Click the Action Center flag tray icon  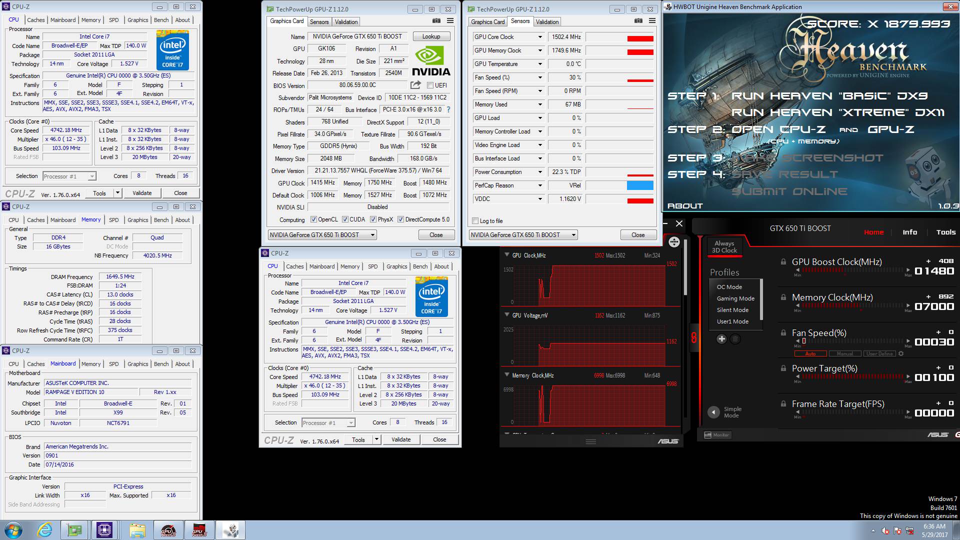pyautogui.click(x=897, y=531)
